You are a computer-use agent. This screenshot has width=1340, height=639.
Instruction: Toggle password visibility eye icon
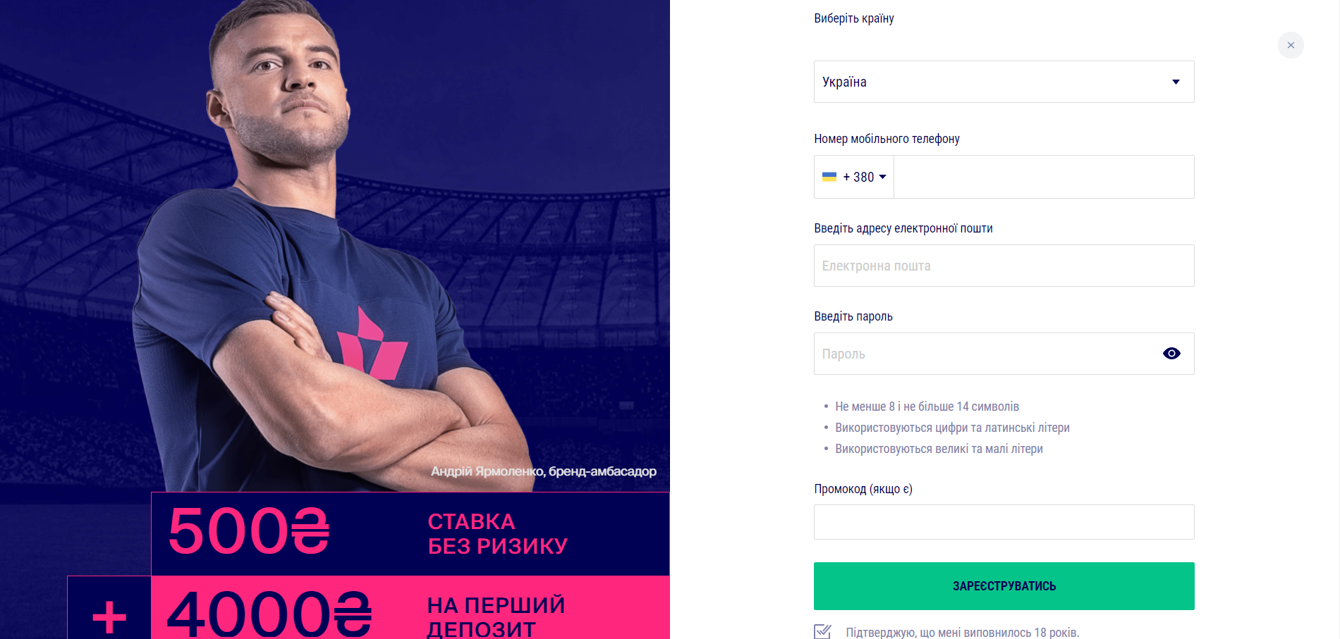(1171, 354)
